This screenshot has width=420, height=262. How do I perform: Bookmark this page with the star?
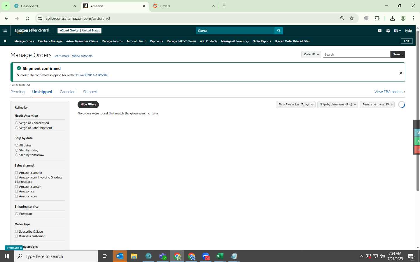[352, 18]
